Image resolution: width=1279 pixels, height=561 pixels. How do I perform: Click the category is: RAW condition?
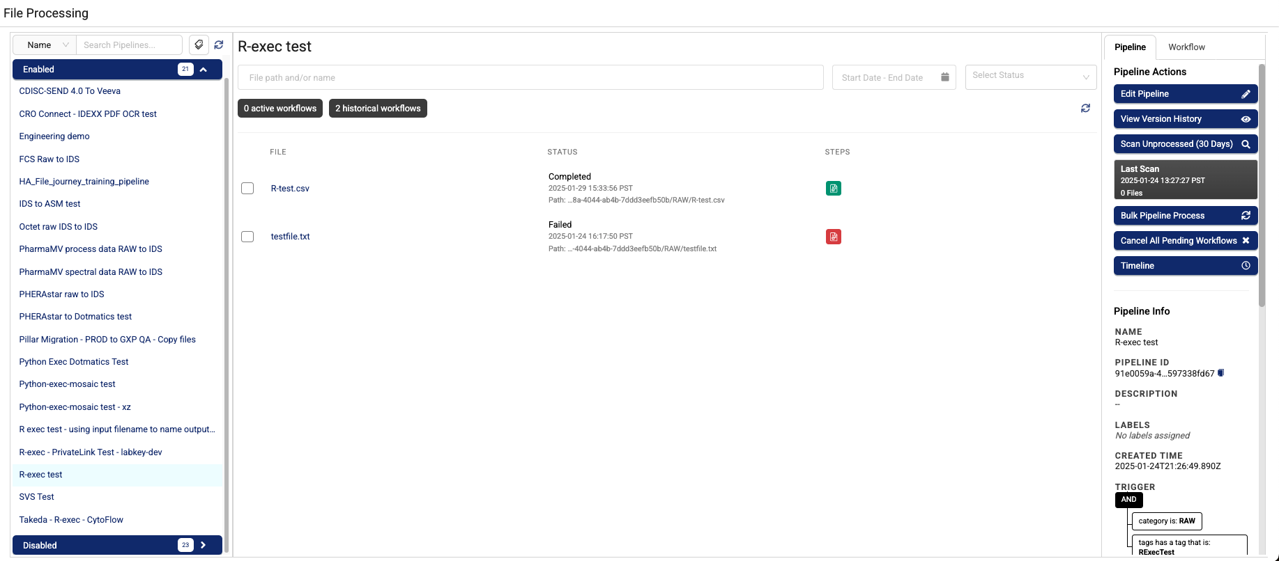(x=1167, y=521)
